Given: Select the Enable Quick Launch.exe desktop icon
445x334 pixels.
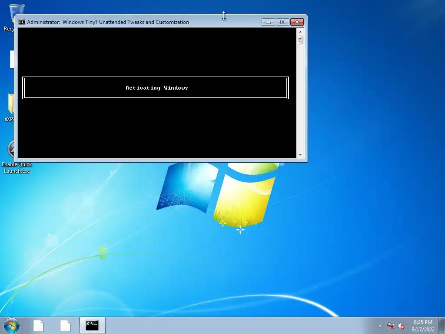Looking at the screenshot, I should tap(17, 157).
